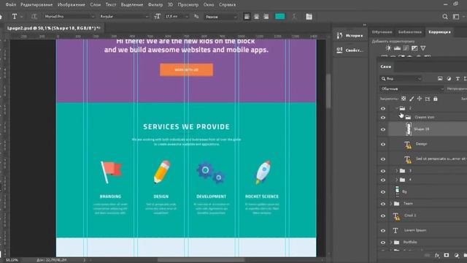Align text left

point(247,17)
